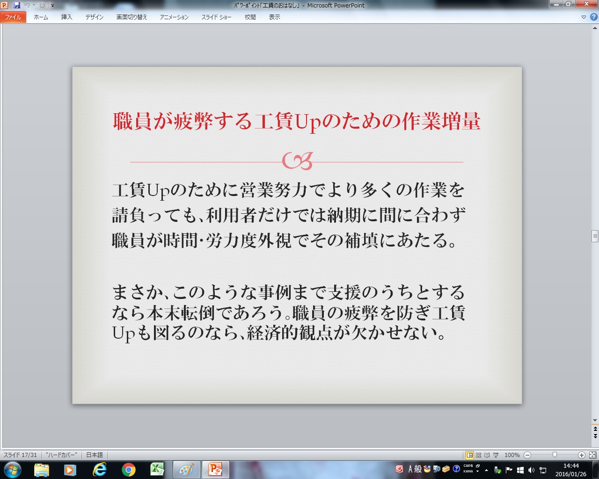Click the slide title 職員が疲弊する工賃Upのための作業増量
Viewport: 599px width, 479px height.
(297, 122)
